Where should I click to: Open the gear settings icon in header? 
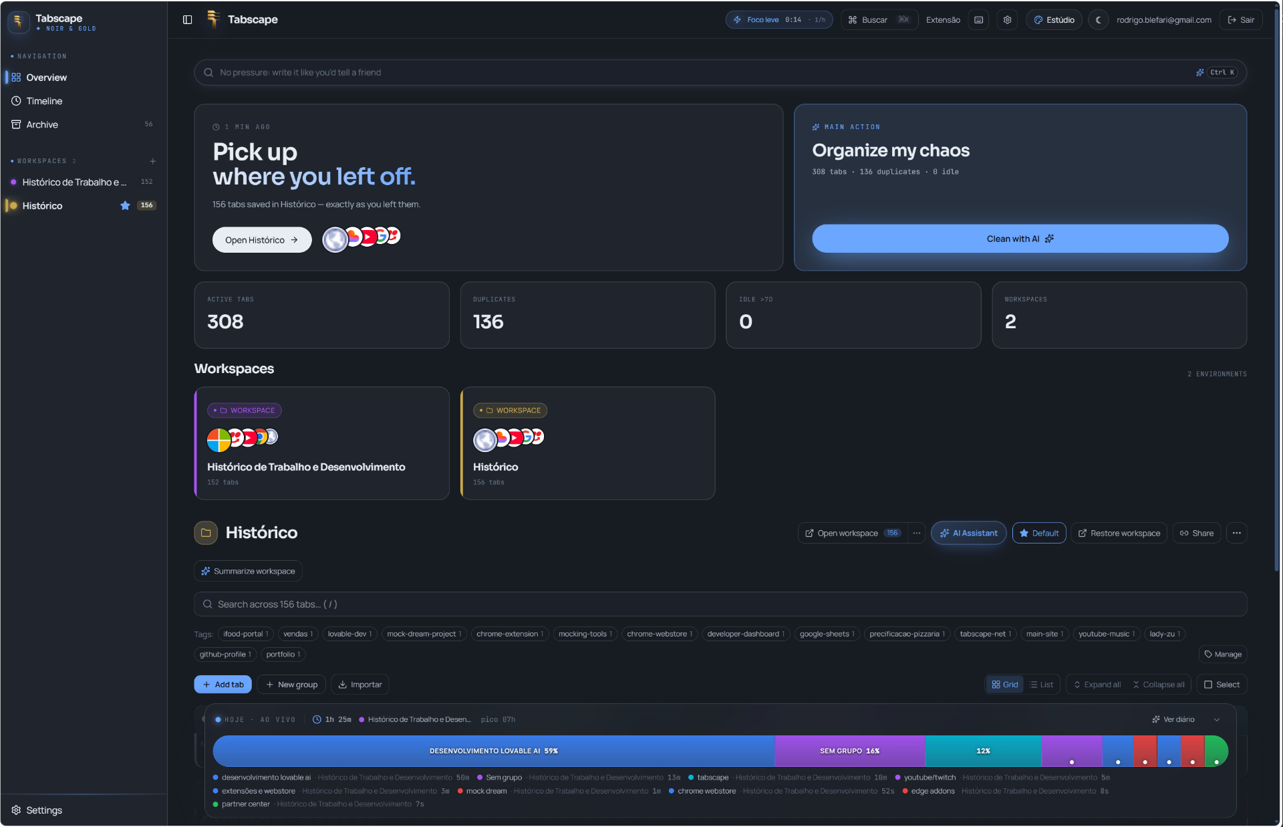click(1008, 20)
